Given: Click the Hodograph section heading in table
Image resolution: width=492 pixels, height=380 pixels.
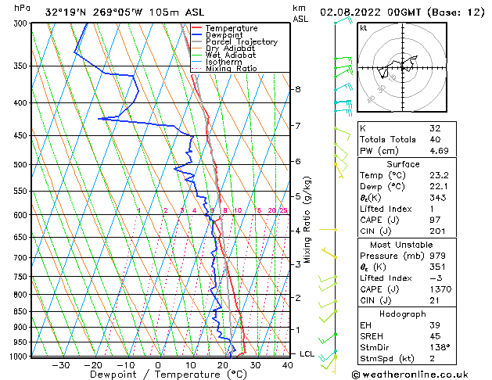Looking at the screenshot, I should coord(403,314).
